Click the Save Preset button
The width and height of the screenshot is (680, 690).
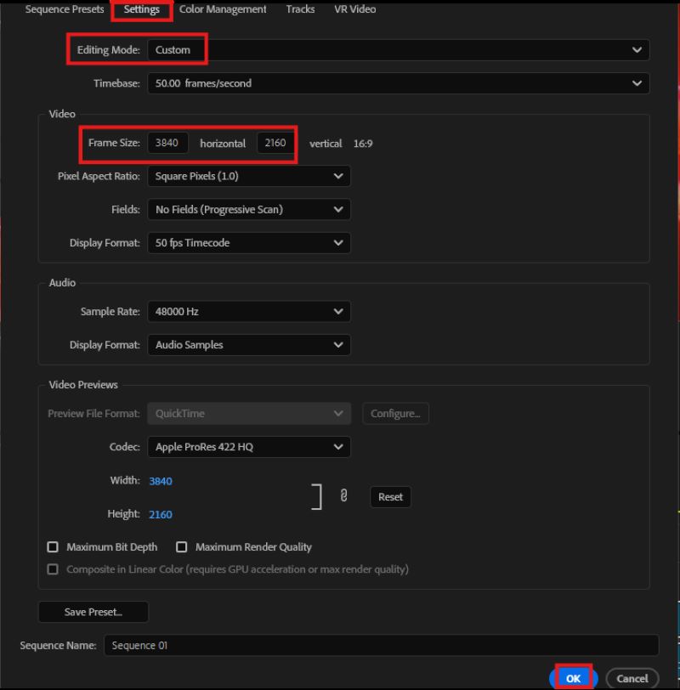[93, 611]
